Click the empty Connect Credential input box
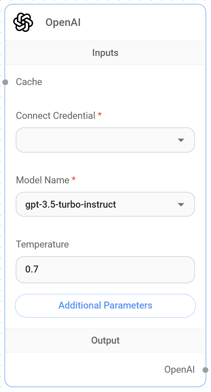Image resolution: width=211 pixels, height=392 pixels. pos(95,140)
